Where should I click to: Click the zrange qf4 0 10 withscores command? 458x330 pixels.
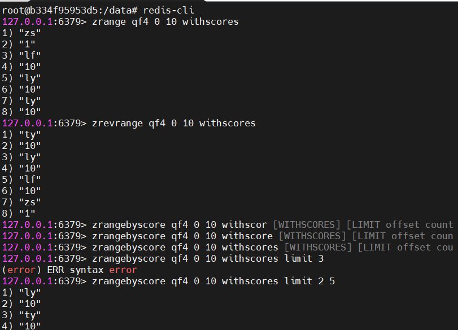click(x=165, y=22)
